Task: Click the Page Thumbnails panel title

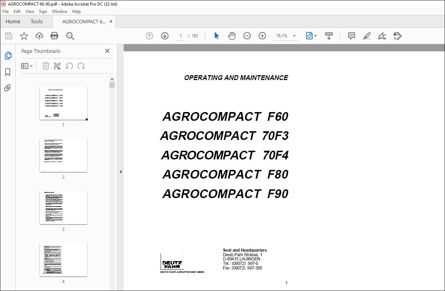Action: [x=41, y=51]
